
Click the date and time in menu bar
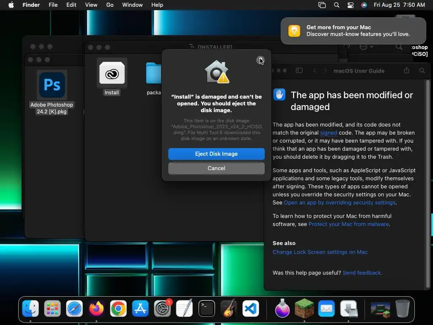tap(399, 5)
